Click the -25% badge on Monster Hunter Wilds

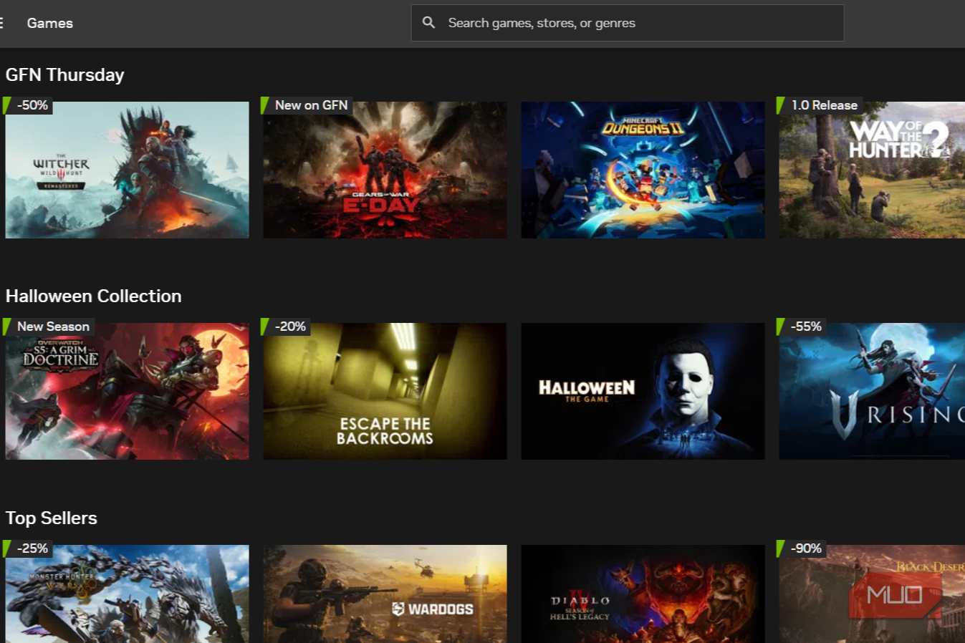[27, 548]
